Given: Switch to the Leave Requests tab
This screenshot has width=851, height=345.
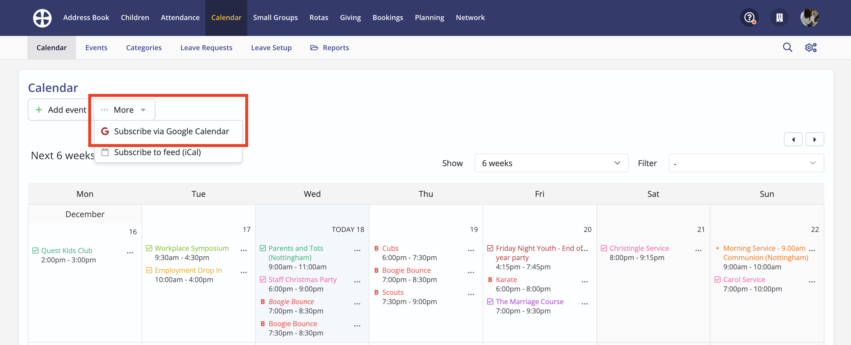Looking at the screenshot, I should pos(206,47).
